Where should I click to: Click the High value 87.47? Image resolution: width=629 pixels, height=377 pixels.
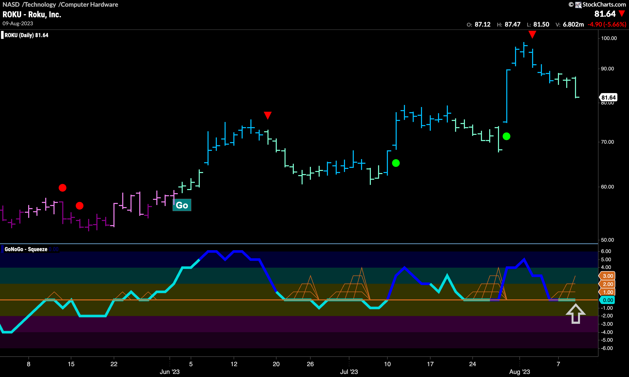click(x=512, y=24)
